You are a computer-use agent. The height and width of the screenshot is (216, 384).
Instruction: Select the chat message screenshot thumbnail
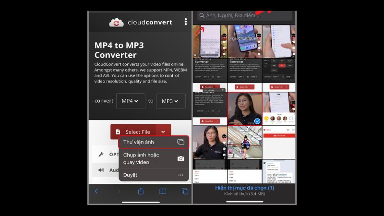point(279,171)
